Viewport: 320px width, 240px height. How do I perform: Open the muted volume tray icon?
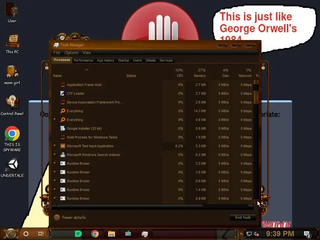[256, 234]
